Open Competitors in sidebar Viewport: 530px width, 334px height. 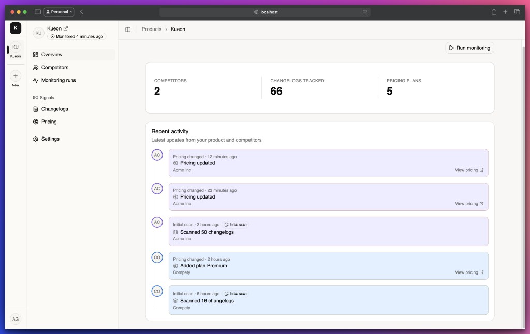pyautogui.click(x=72, y=68)
